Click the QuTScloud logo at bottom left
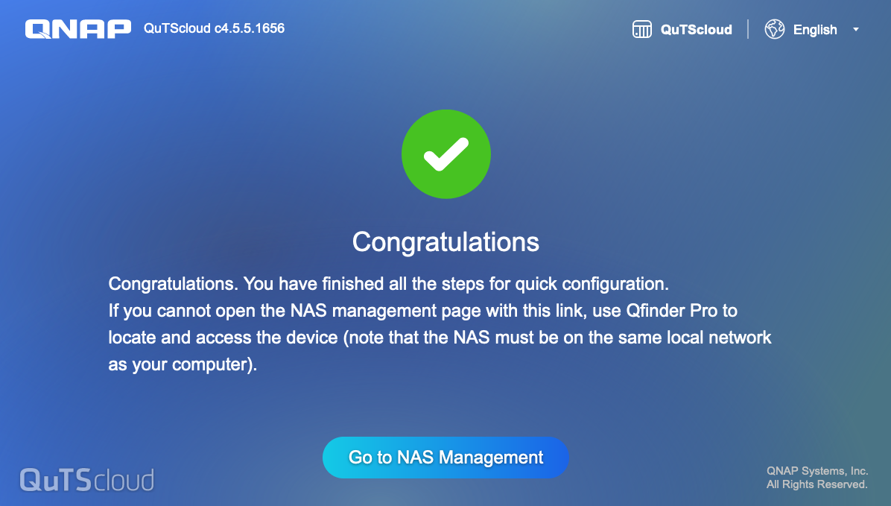 tap(86, 479)
